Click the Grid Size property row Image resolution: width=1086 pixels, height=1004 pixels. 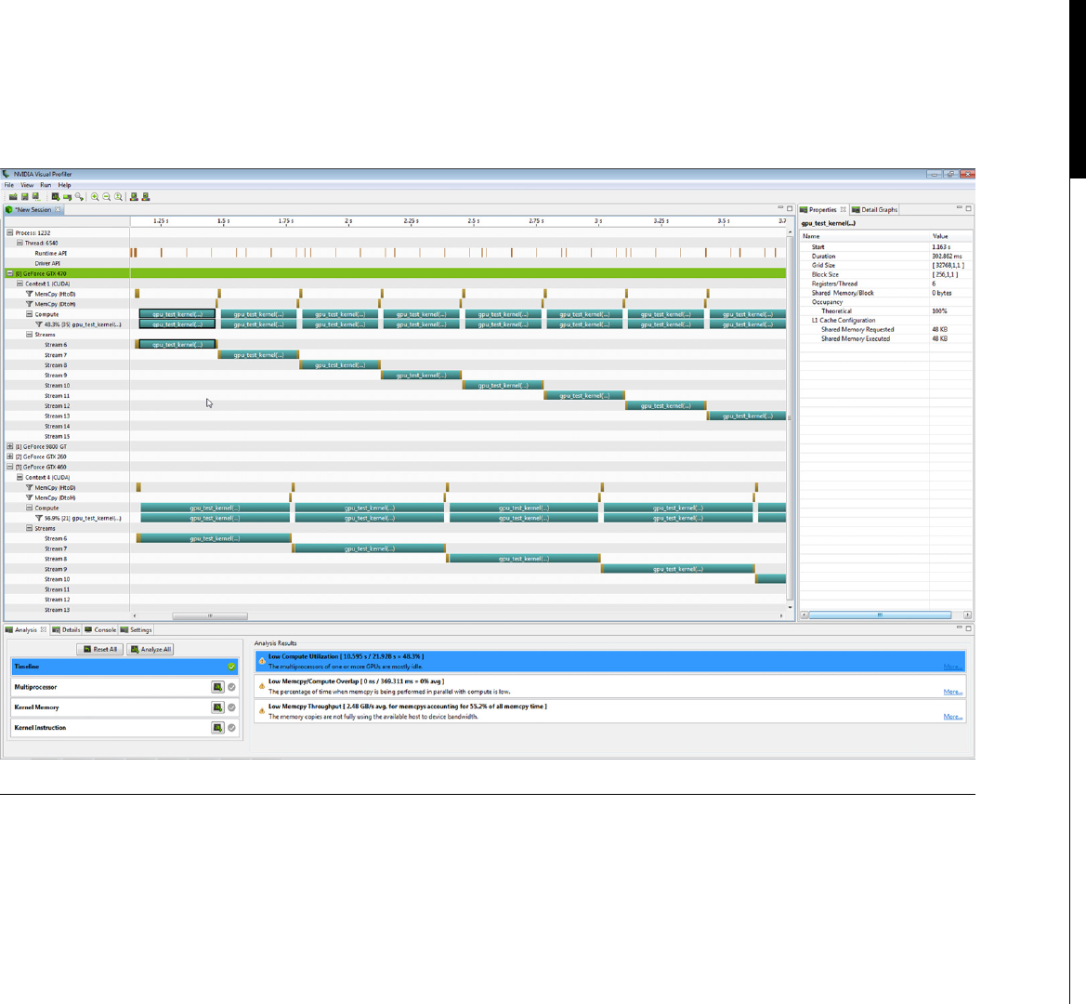click(x=886, y=265)
